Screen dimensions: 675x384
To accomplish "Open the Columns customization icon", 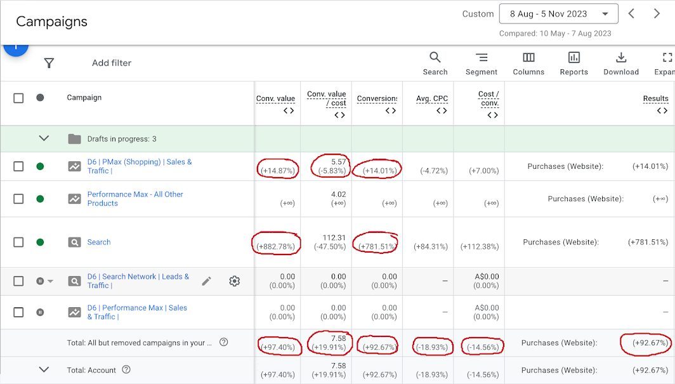I will [x=528, y=58].
